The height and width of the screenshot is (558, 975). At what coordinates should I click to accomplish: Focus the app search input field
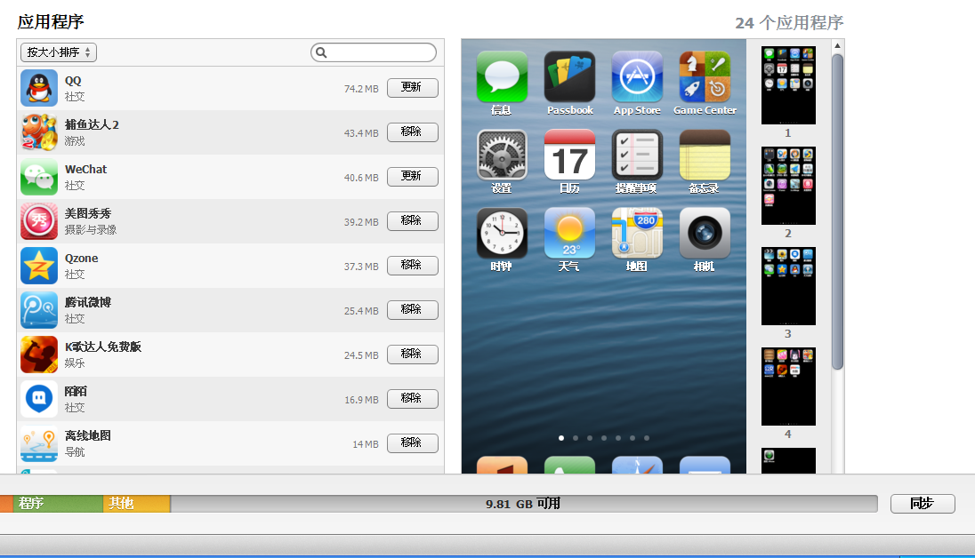tap(374, 52)
